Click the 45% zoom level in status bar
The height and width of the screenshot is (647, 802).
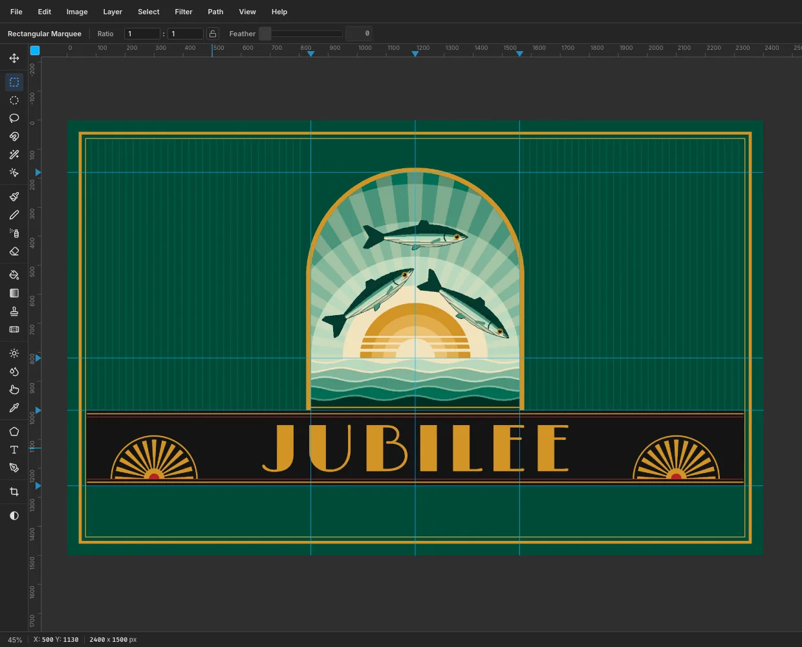click(x=15, y=640)
